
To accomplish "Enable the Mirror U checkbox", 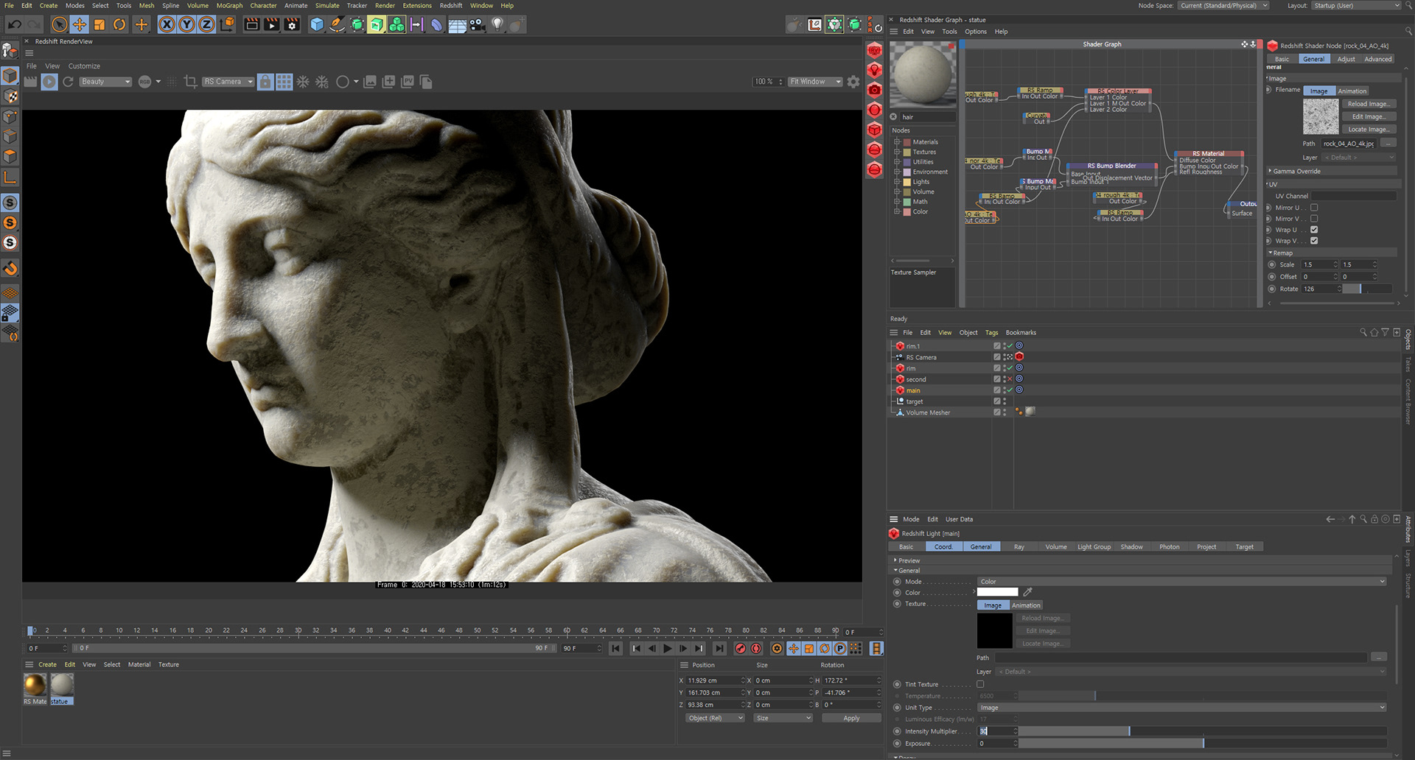I will [x=1314, y=208].
